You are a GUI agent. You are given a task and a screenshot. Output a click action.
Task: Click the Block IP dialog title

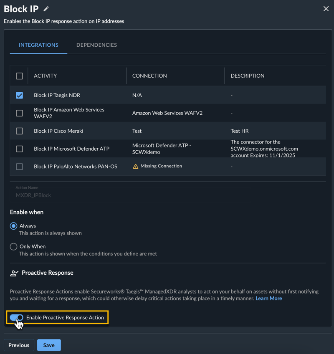[21, 9]
